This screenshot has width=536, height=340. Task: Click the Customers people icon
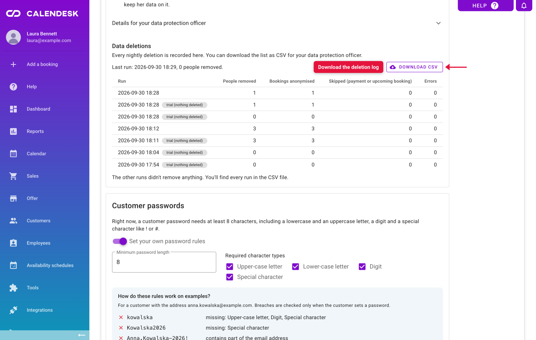coord(13,221)
